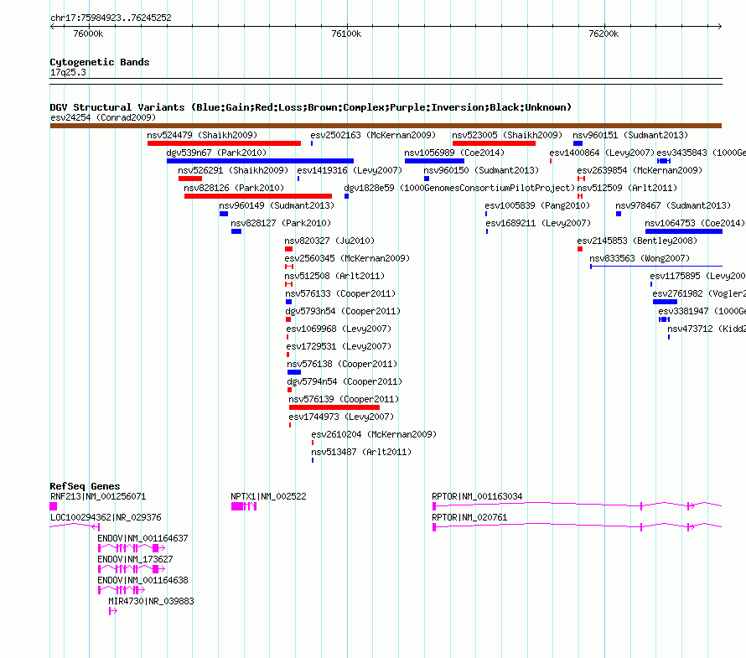The image size is (746, 658).
Task: Open the esv2502163 (McKernan2009) label
Action: point(373,135)
